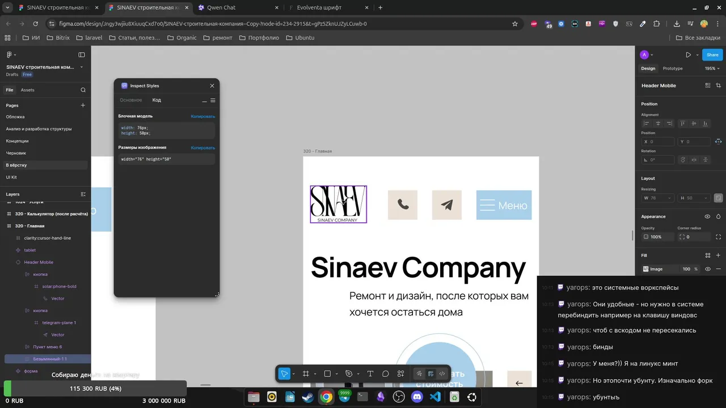Viewport: 726px width, 408px height.
Task: Open the Assets tab
Action: point(27,90)
